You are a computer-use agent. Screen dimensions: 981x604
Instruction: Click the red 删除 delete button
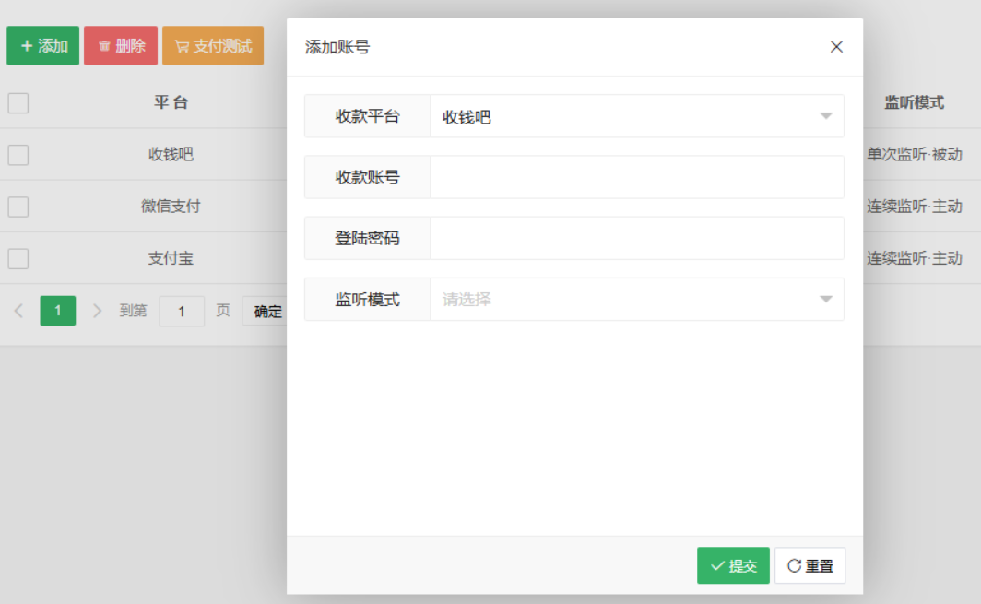tap(121, 46)
